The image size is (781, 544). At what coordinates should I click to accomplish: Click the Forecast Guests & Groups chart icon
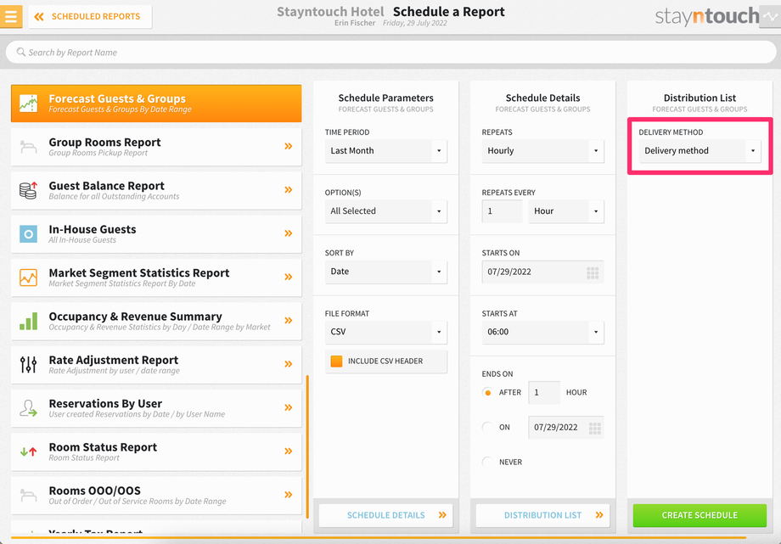click(28, 104)
